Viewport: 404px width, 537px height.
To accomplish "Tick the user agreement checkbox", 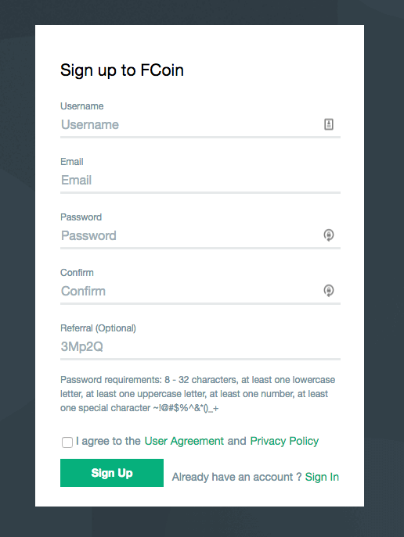I will (x=67, y=442).
